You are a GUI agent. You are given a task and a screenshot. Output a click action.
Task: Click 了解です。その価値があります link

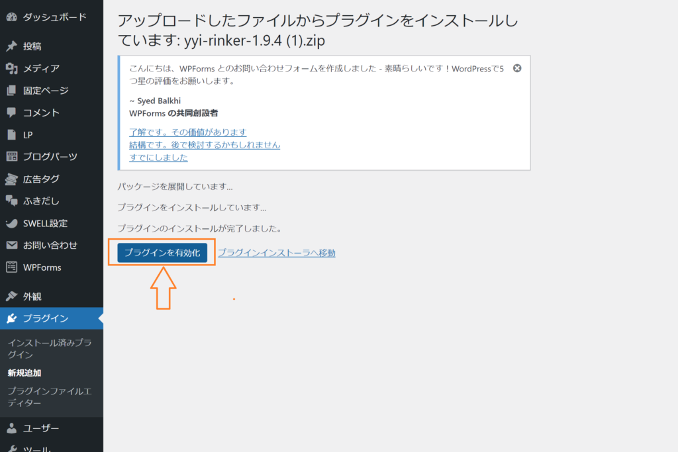coord(187,132)
